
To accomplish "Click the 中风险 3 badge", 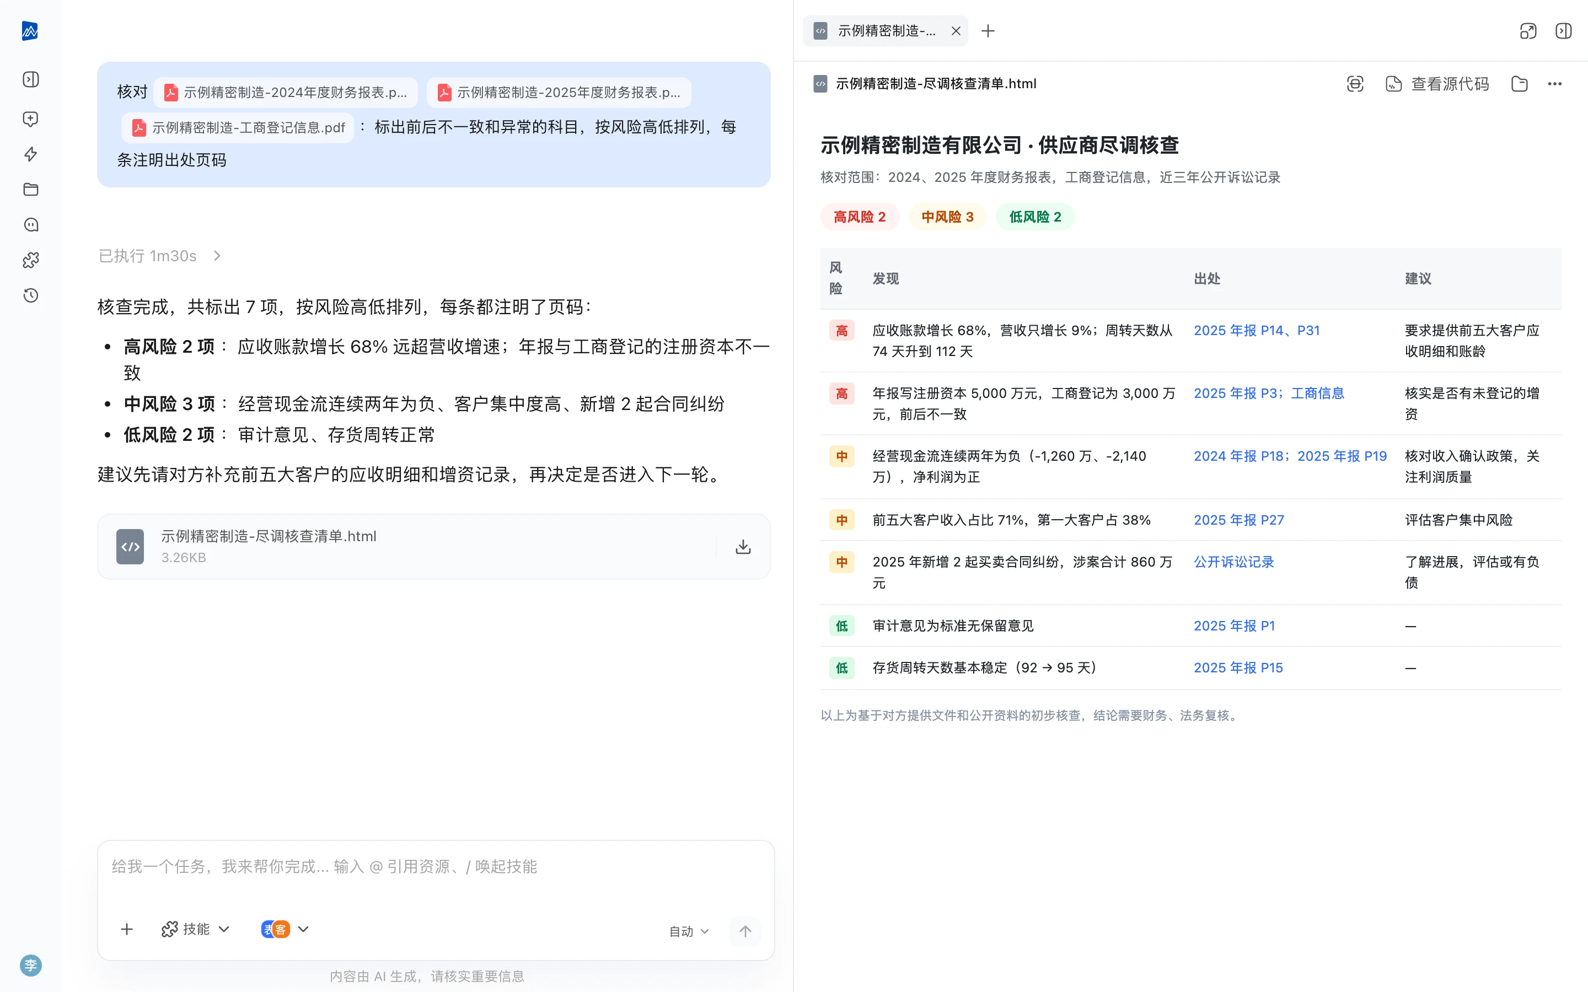I will [947, 217].
